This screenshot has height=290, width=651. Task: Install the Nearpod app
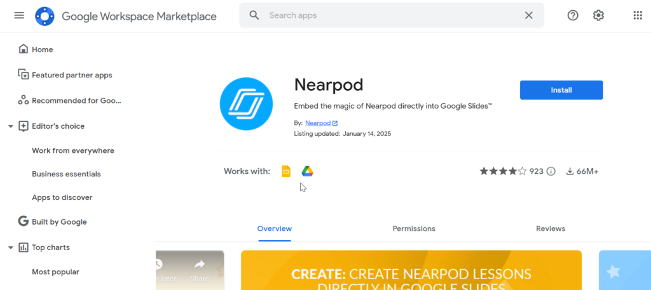(561, 90)
